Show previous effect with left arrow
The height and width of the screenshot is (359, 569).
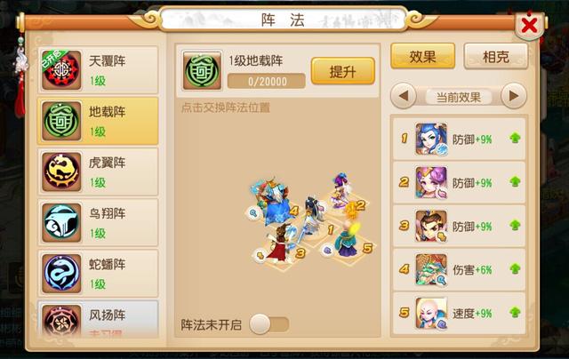pos(404,96)
